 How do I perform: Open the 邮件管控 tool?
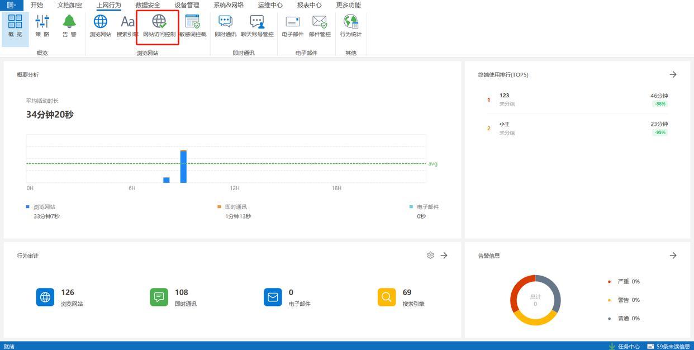tap(320, 26)
